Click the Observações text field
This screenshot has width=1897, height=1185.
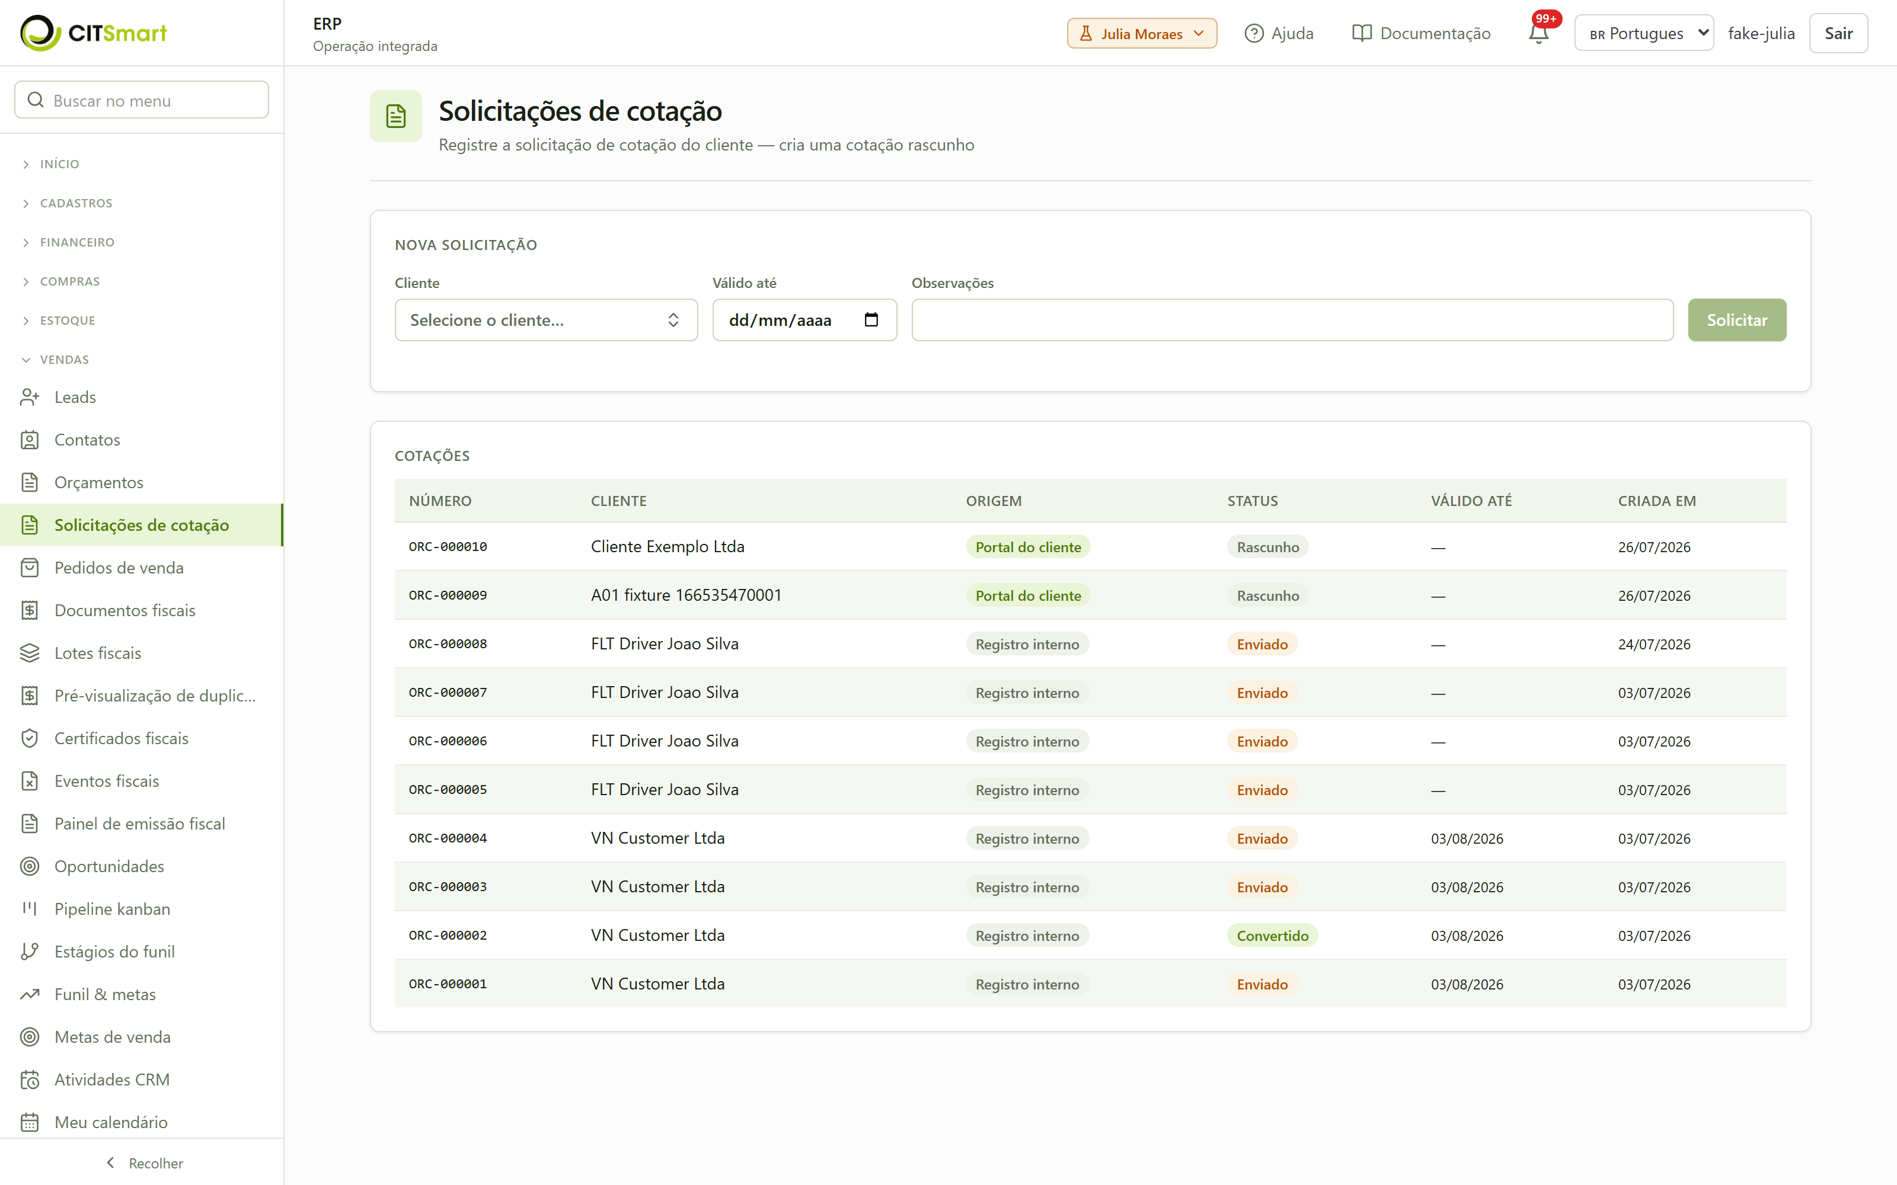tap(1292, 320)
